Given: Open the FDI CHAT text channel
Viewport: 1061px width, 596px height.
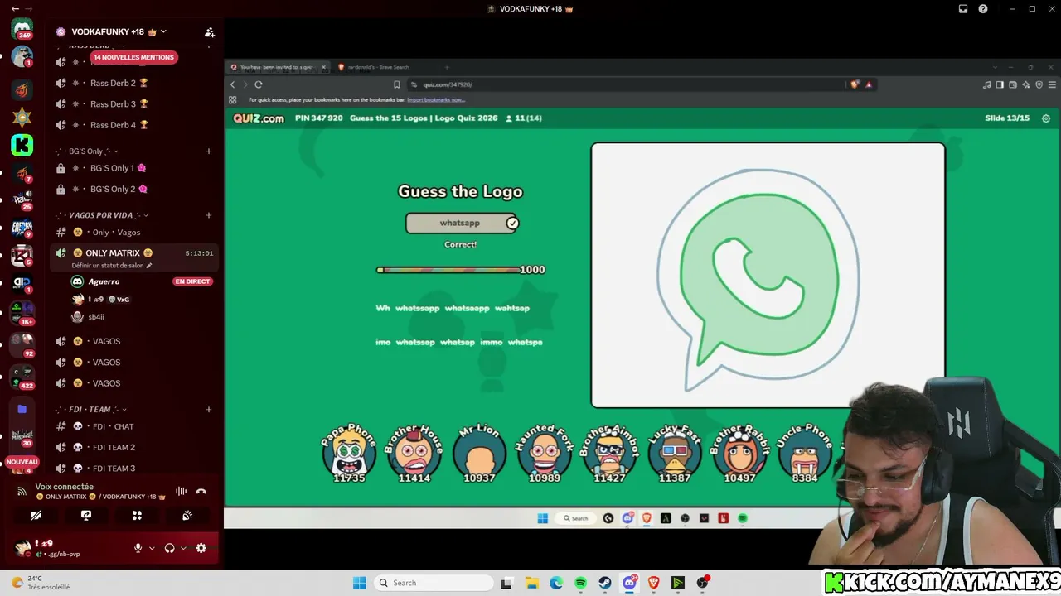Looking at the screenshot, I should tap(135, 426).
